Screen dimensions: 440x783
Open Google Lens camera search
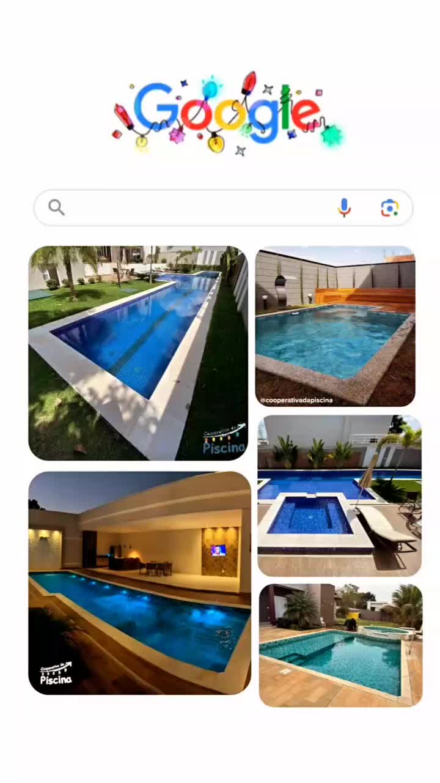tap(389, 208)
